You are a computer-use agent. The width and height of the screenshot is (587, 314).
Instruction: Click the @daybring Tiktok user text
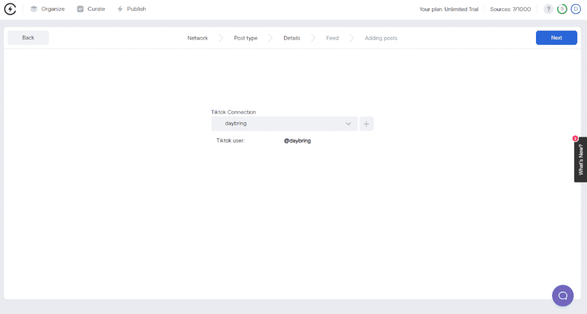pyautogui.click(x=298, y=141)
